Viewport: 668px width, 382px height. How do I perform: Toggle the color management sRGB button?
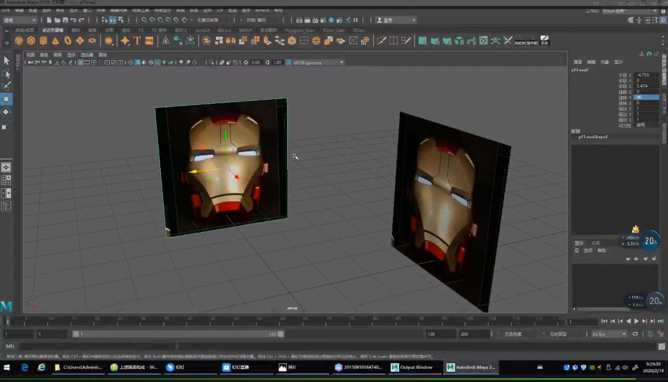(288, 62)
